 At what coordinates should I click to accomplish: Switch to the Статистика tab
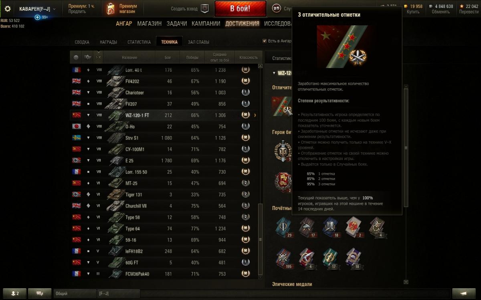pos(139,42)
